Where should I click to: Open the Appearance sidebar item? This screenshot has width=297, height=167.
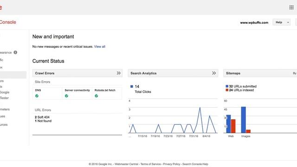[x=6, y=52]
